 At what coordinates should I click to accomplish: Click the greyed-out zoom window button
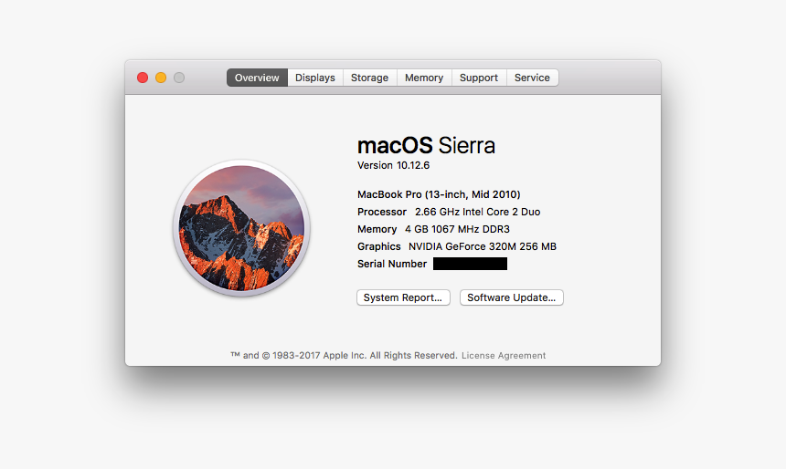point(179,78)
